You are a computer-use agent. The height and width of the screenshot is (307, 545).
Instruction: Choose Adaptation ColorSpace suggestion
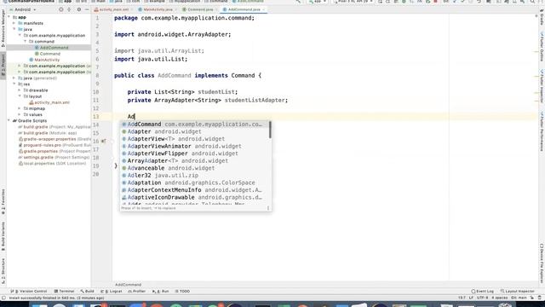(x=195, y=182)
